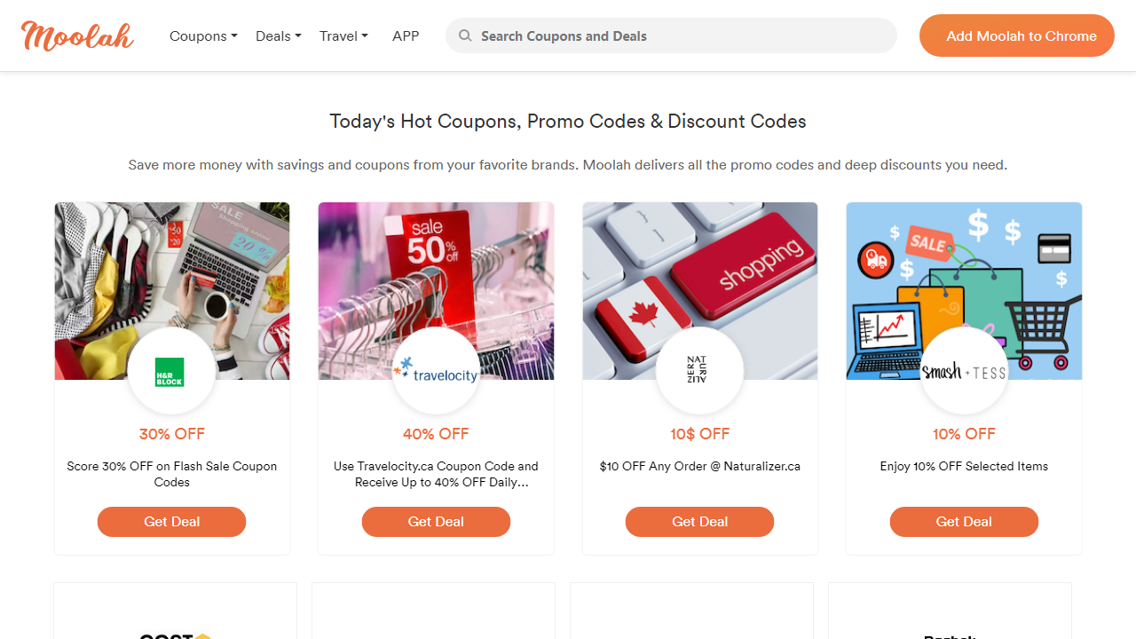The height and width of the screenshot is (639, 1136).
Task: Get Deal for Travelocity 40% OFF
Action: pos(436,522)
